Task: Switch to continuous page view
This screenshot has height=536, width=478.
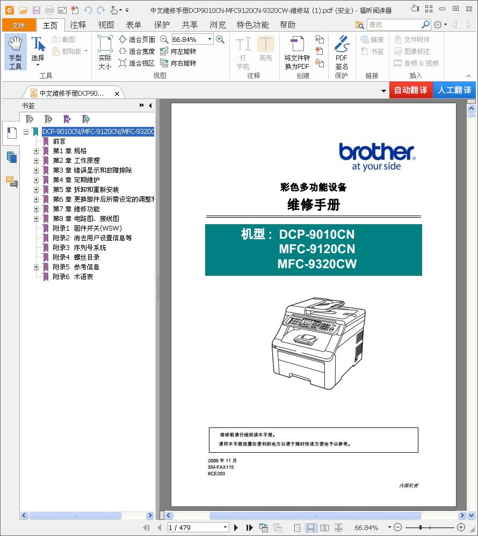Action: 310,528
